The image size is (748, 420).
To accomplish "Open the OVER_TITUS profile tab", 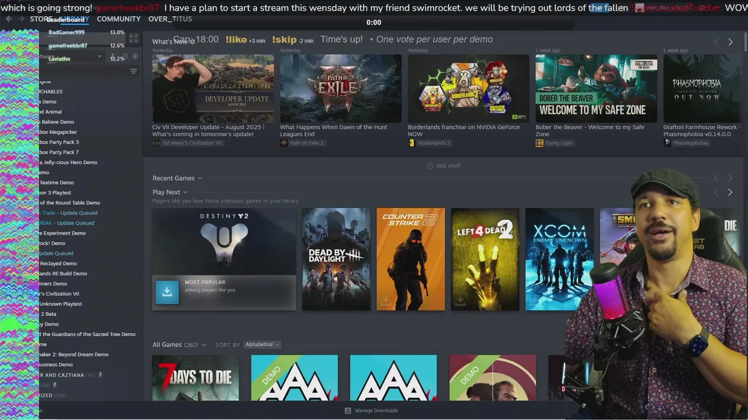I will (x=170, y=19).
